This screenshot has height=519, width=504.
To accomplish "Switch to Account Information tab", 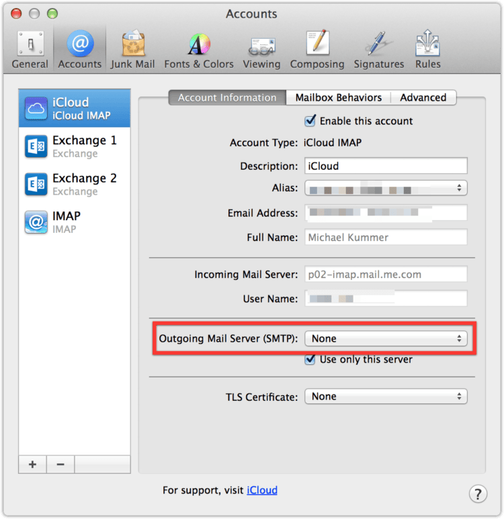I will [x=227, y=97].
